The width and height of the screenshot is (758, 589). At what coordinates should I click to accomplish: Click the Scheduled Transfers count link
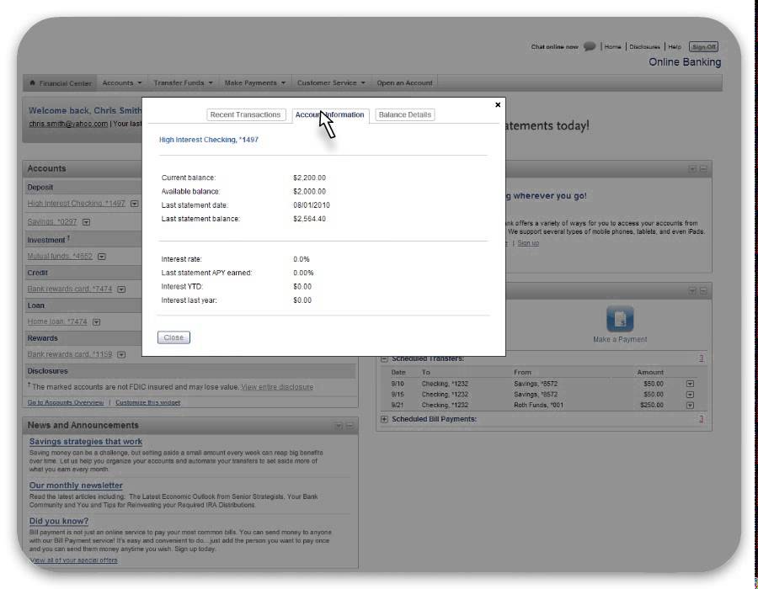coord(701,358)
